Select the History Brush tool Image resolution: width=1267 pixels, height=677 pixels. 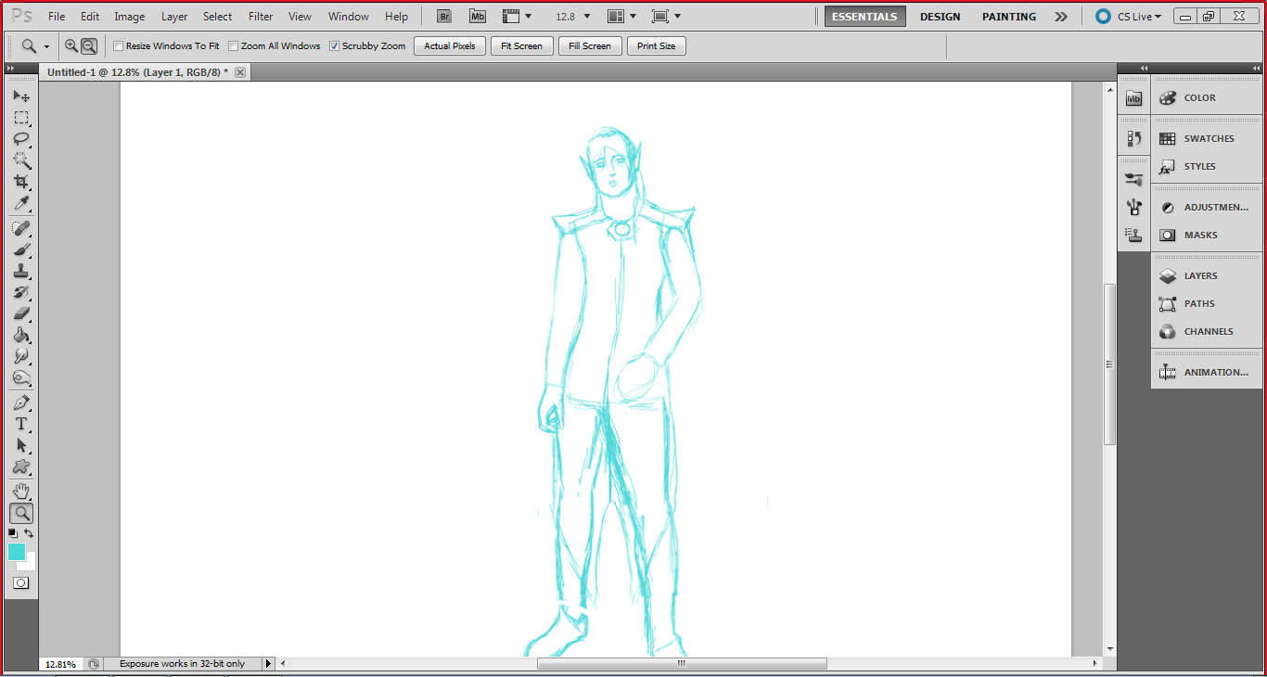pos(20,292)
